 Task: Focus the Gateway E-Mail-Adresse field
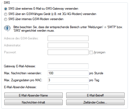point(68,66)
